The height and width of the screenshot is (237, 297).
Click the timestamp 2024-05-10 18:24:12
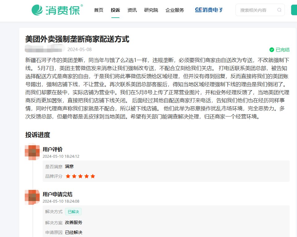pyautogui.click(x=61, y=156)
